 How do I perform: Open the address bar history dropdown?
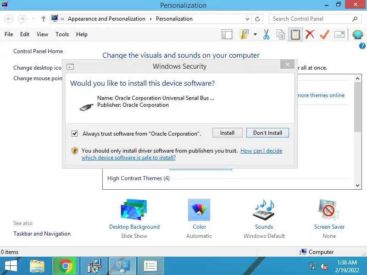pyautogui.click(x=247, y=19)
